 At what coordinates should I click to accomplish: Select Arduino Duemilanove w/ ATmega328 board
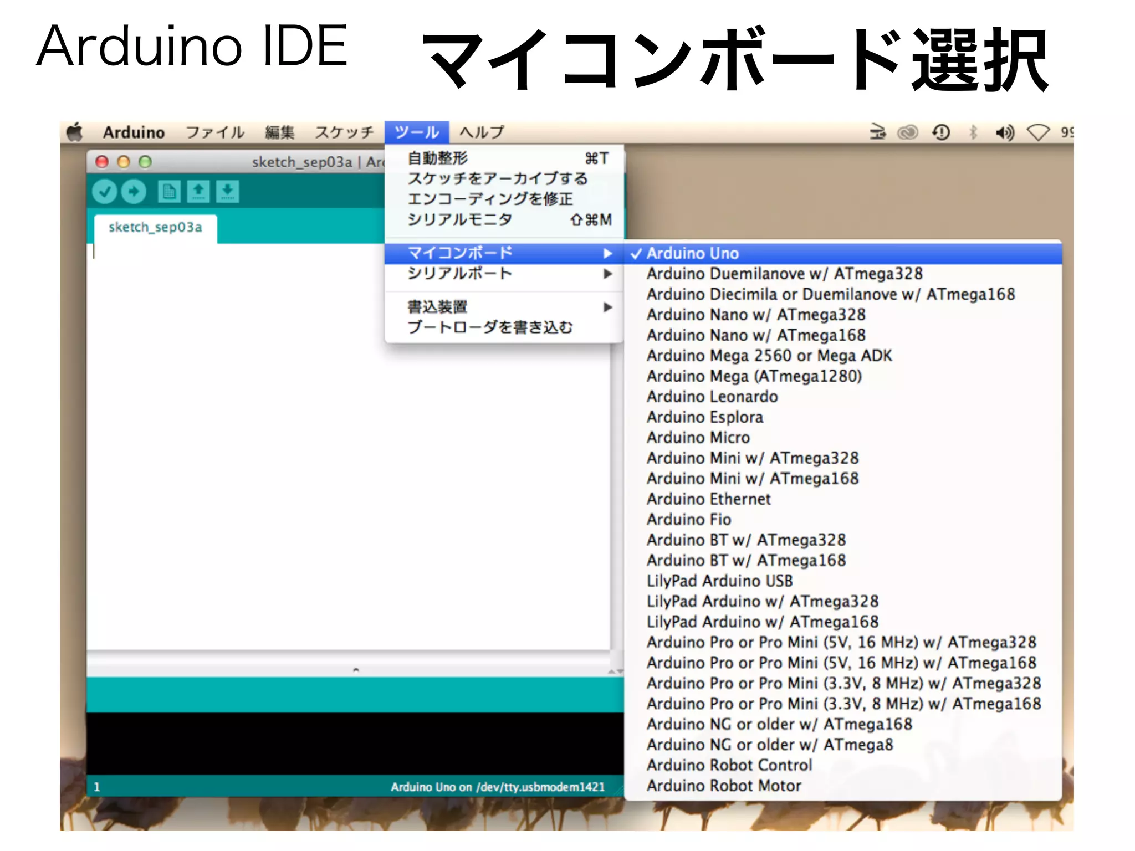[x=843, y=274]
